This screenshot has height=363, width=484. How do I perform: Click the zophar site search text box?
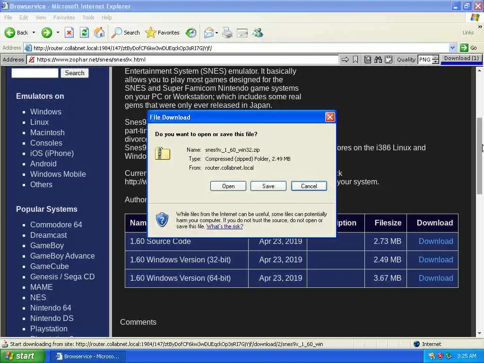coord(35,73)
